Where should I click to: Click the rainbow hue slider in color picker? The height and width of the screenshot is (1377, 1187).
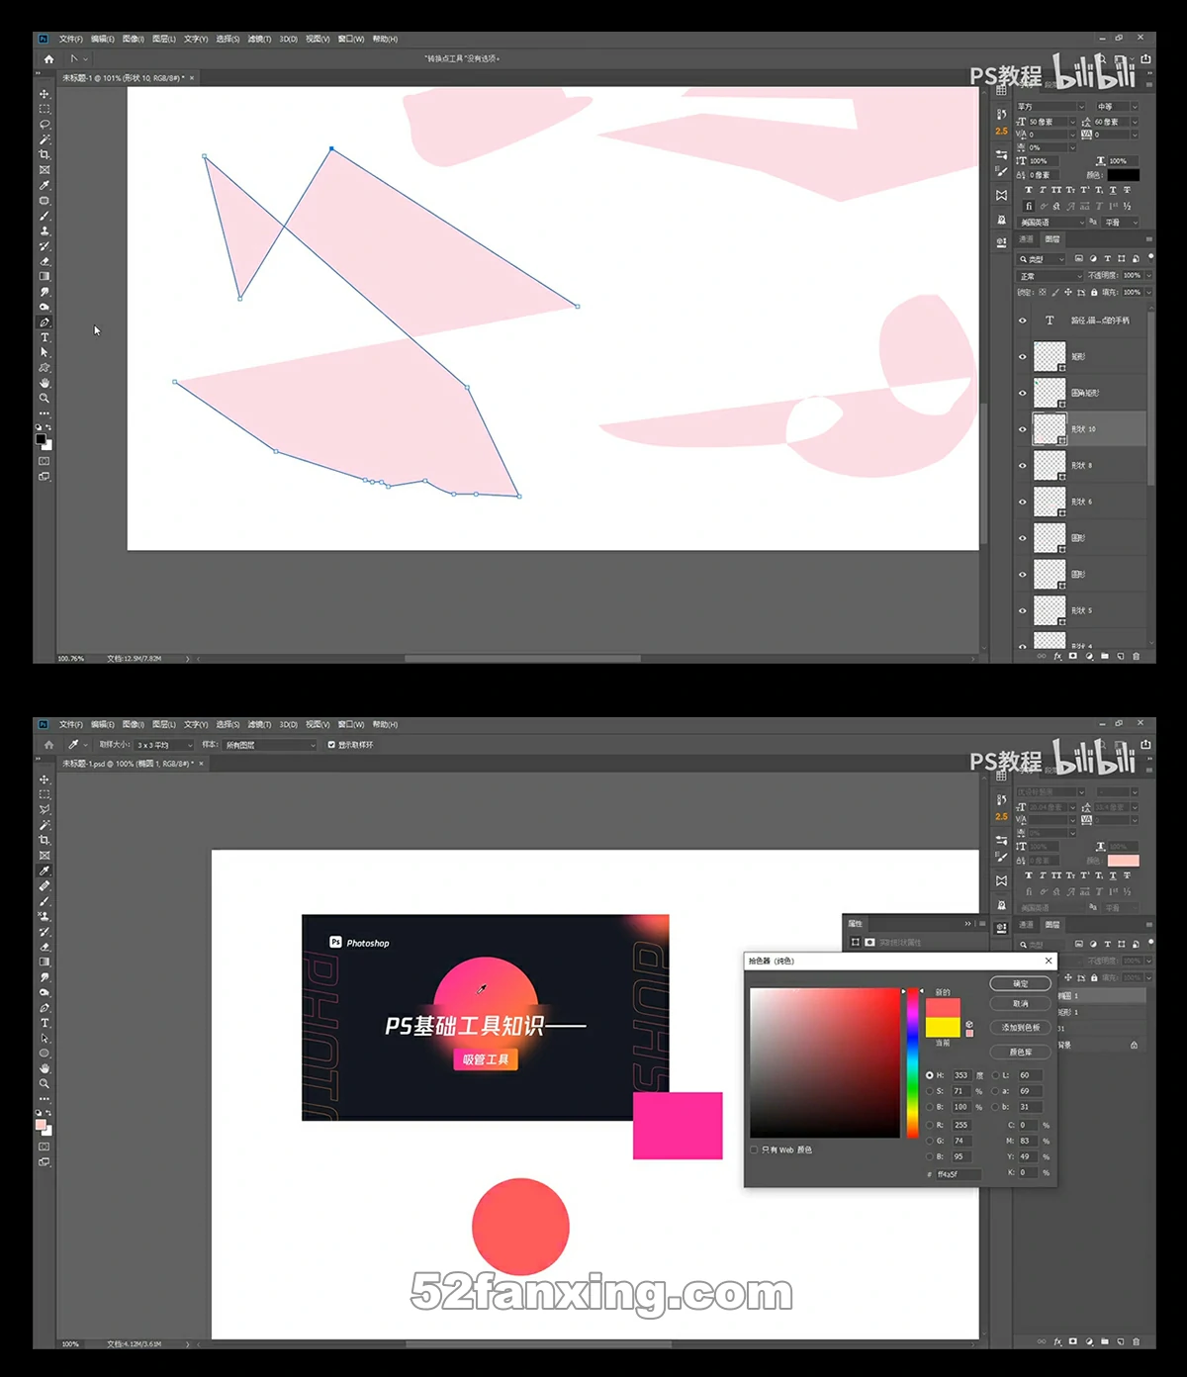pos(911,1062)
